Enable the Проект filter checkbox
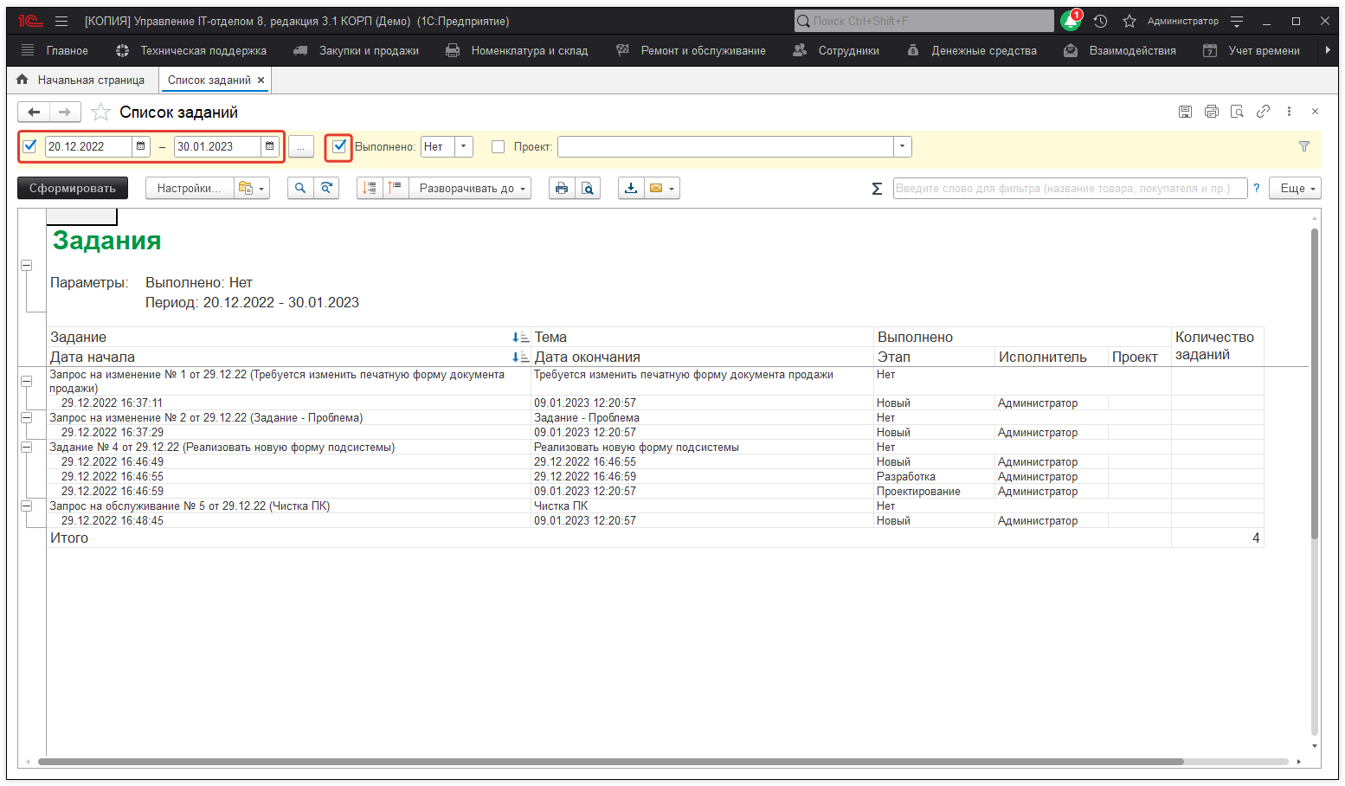The height and width of the screenshot is (786, 1345). pos(498,146)
